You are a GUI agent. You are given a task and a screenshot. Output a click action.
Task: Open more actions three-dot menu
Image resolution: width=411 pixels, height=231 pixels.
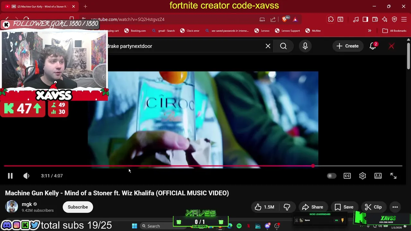(x=395, y=207)
